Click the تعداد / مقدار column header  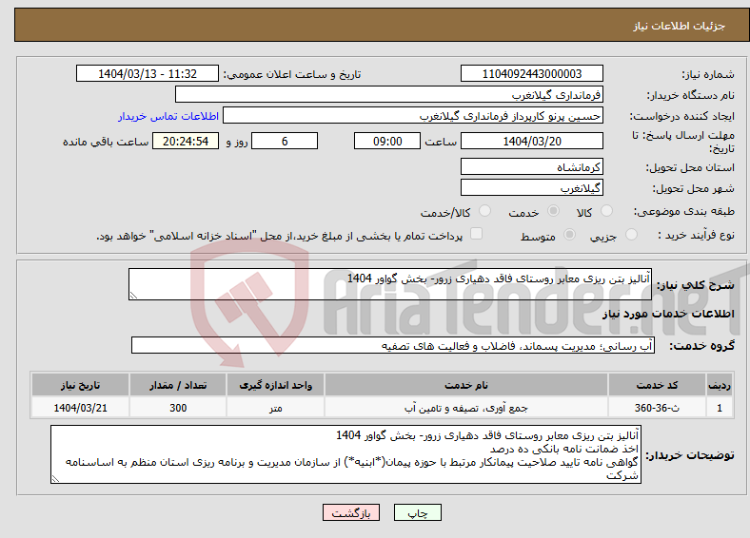click(178, 385)
